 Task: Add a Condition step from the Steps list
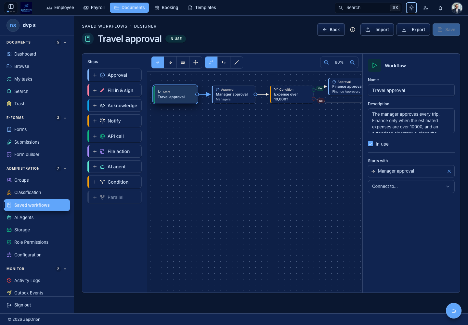[x=115, y=182]
